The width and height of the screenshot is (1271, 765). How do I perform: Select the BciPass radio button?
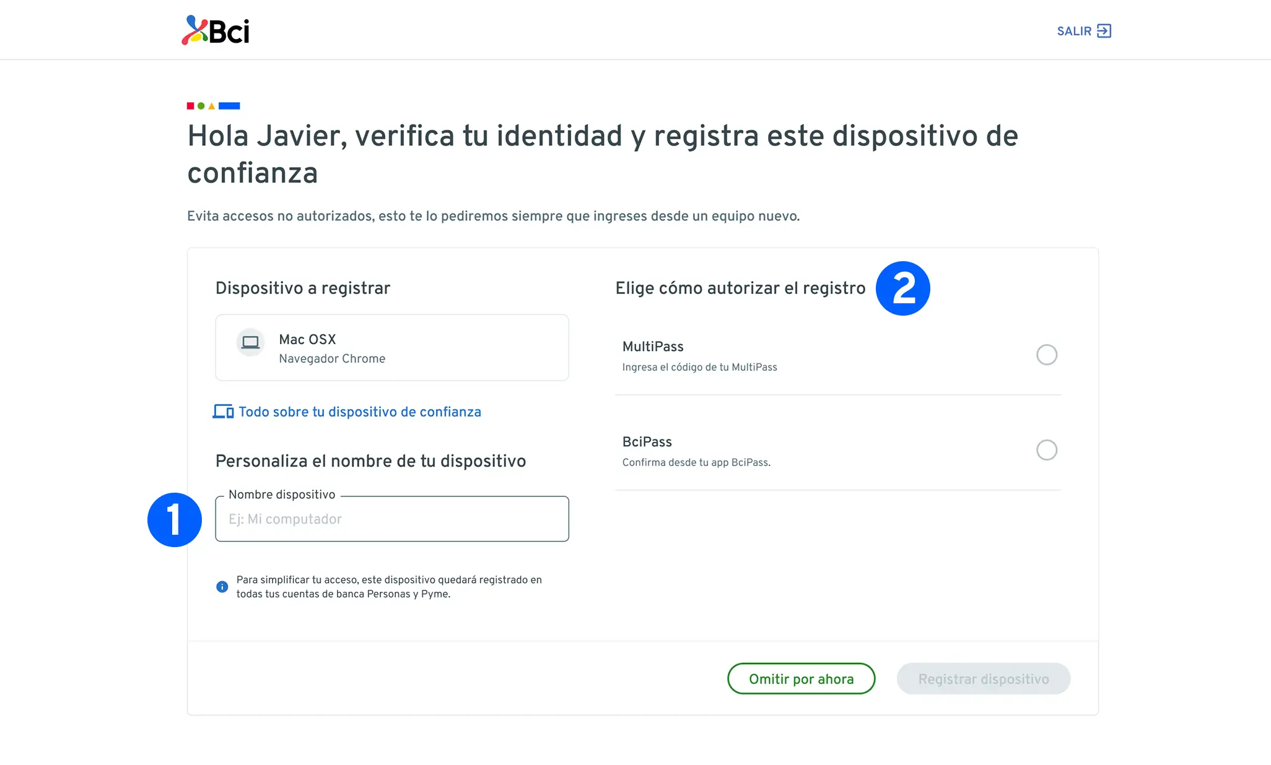[1047, 450]
